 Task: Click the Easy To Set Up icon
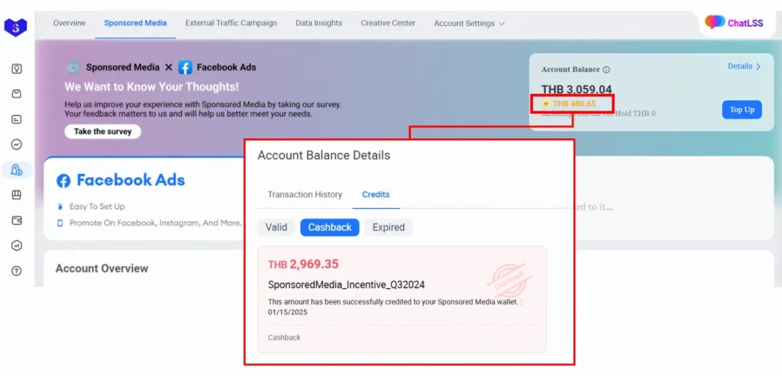click(x=60, y=206)
